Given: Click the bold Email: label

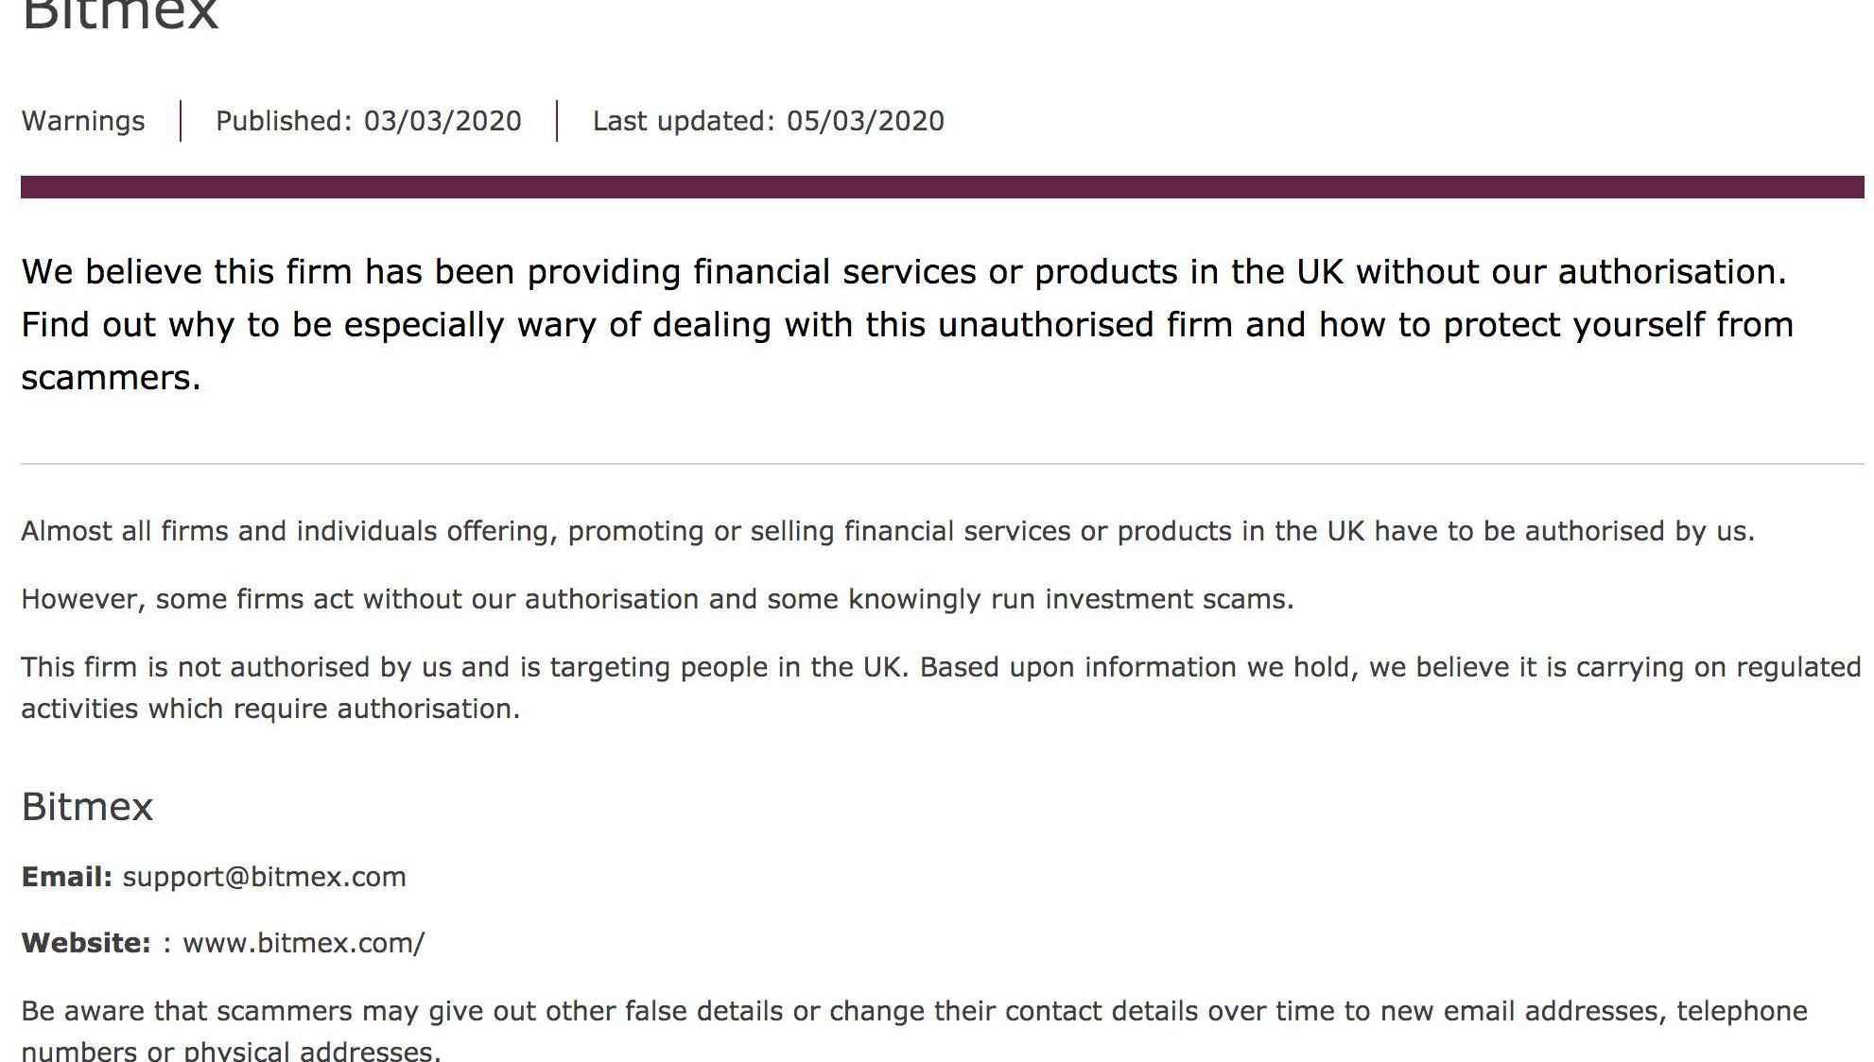Looking at the screenshot, I should coord(66,877).
